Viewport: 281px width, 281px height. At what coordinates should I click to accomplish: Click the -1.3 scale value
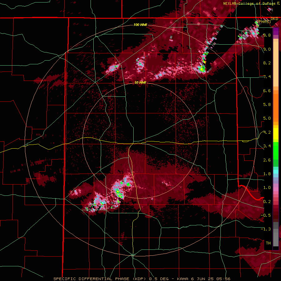(x=266, y=229)
